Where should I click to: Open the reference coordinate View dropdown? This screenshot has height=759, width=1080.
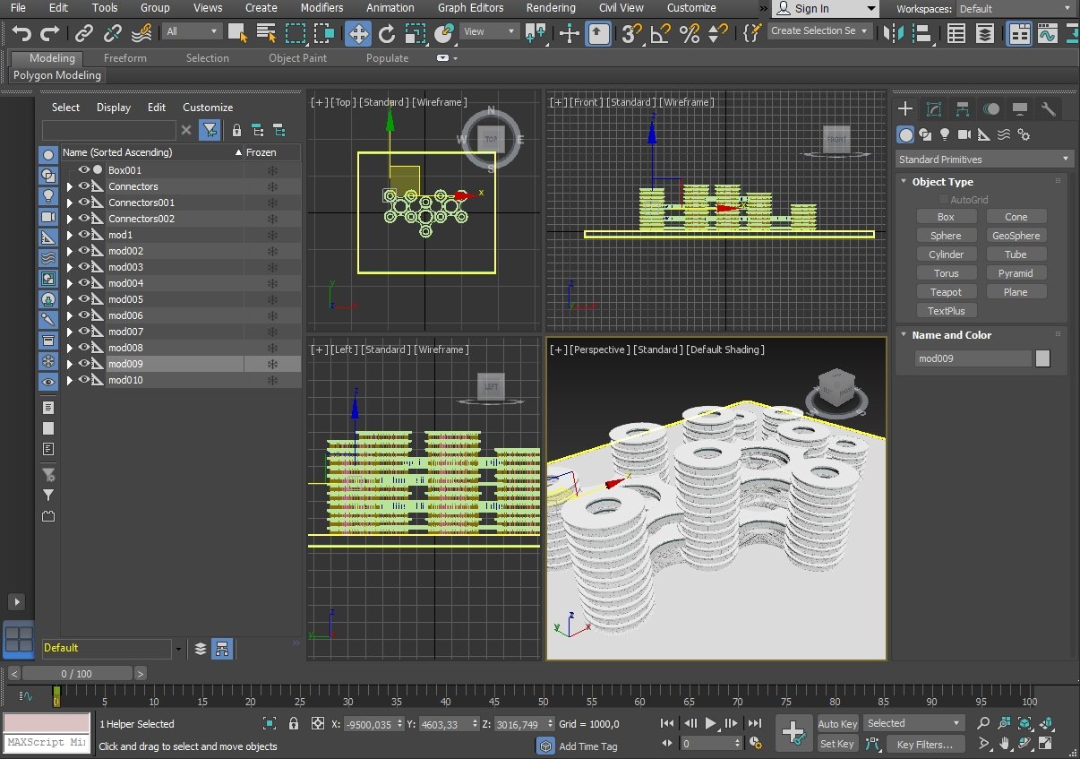click(489, 31)
